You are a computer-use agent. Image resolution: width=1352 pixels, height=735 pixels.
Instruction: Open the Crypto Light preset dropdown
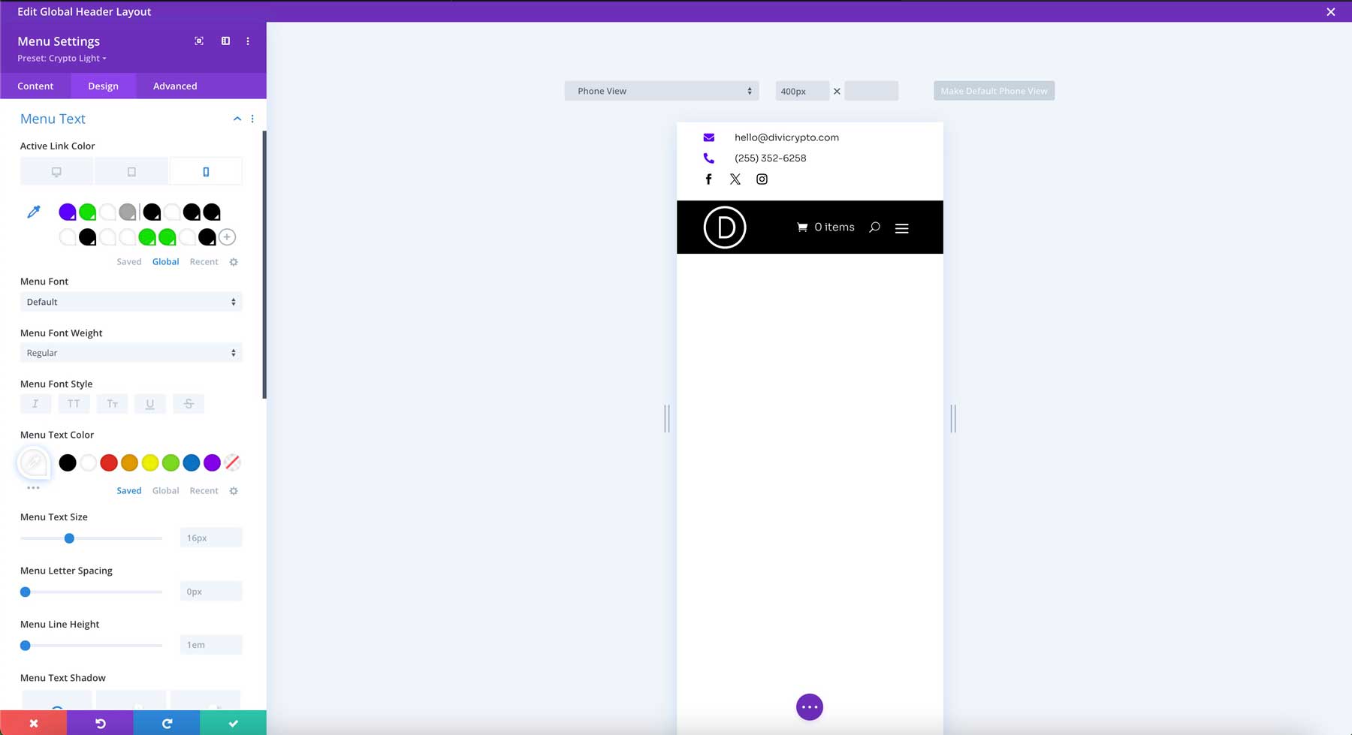click(x=62, y=58)
